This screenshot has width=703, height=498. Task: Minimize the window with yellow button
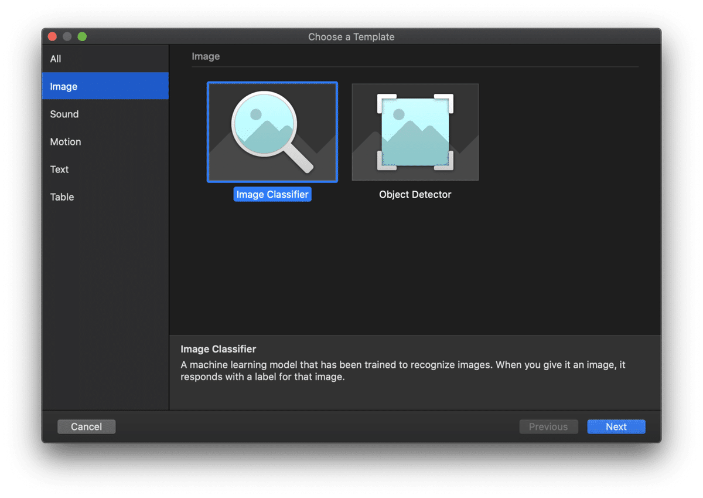click(x=67, y=36)
